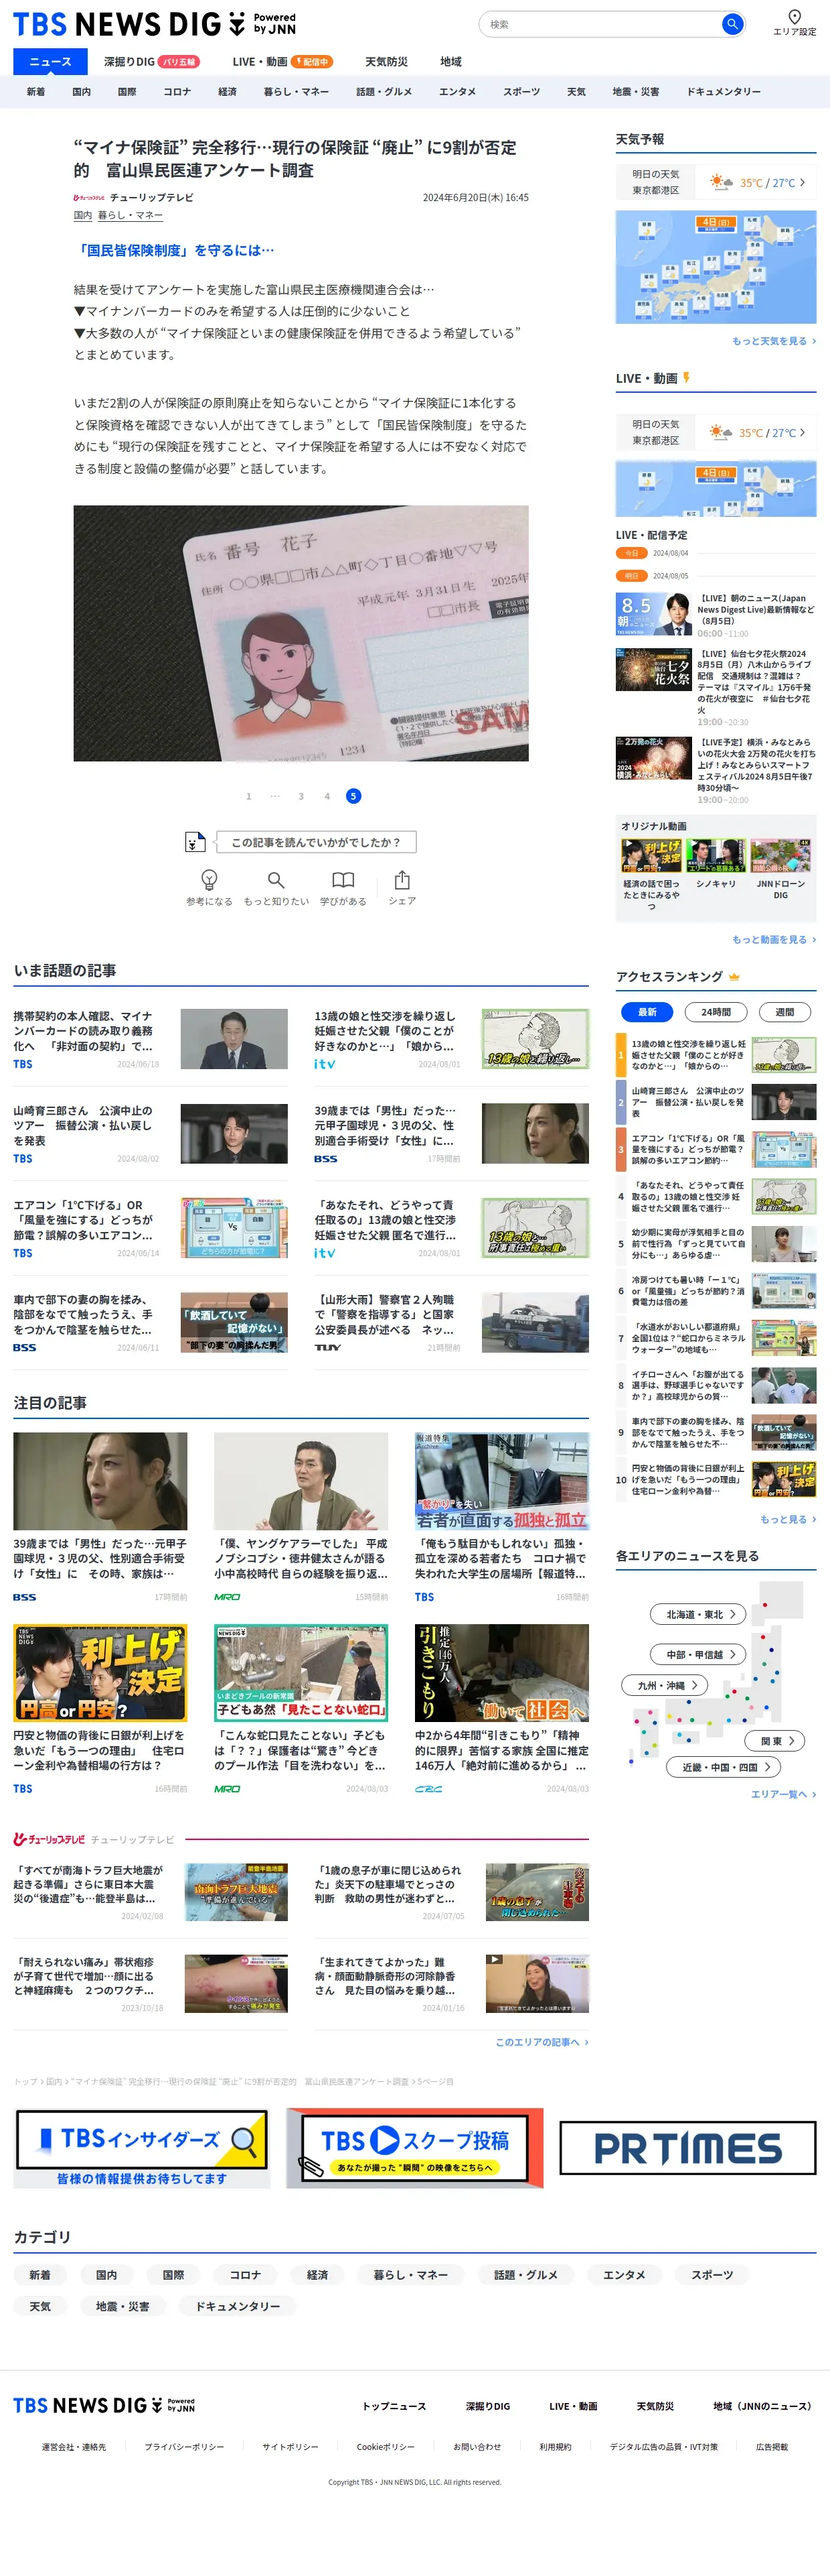Click the 参考になる lightbulb icon
This screenshot has height=2576, width=830.
pos(209,880)
